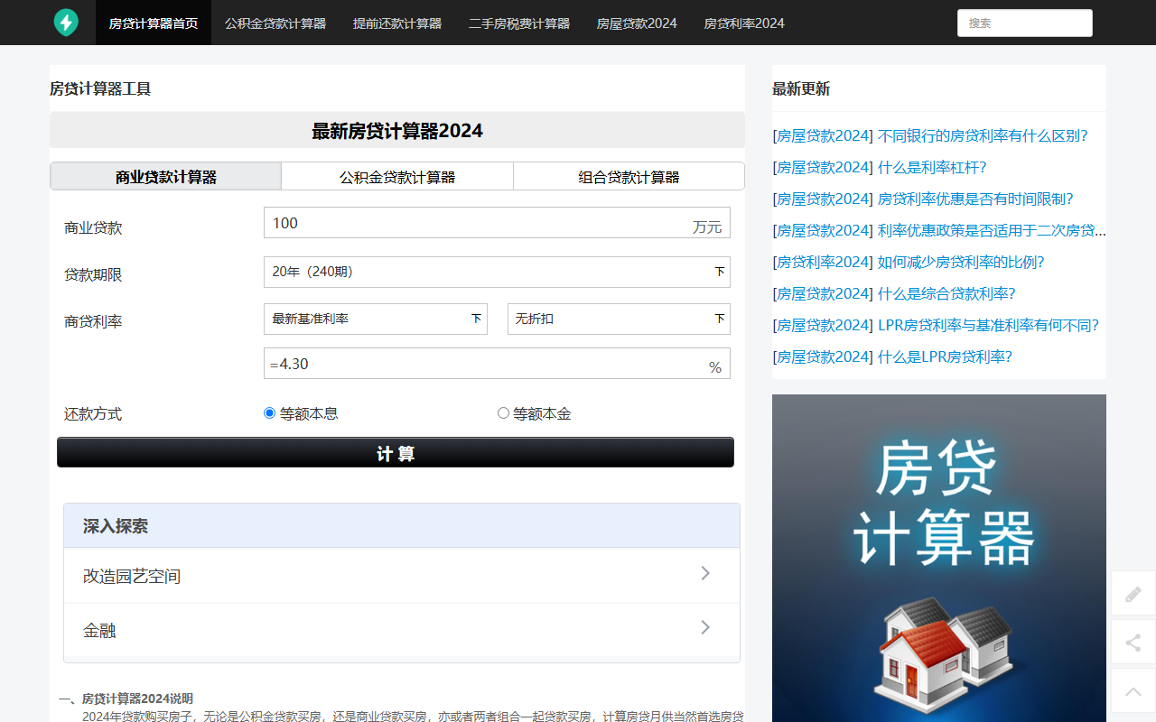Click the 金融 row text
This screenshot has height=722, width=1156.
click(x=99, y=630)
